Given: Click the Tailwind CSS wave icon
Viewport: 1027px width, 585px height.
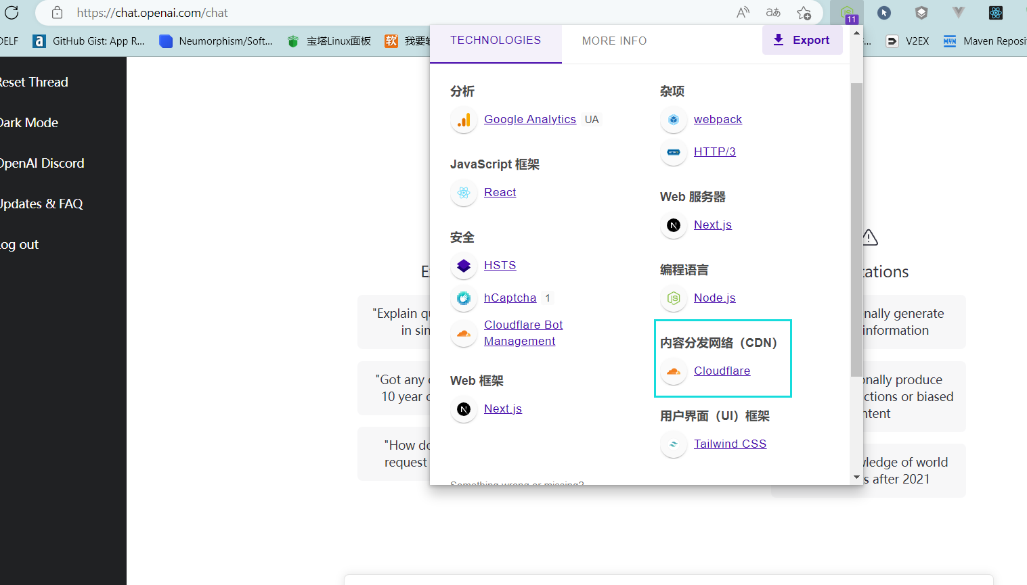Looking at the screenshot, I should click(673, 444).
